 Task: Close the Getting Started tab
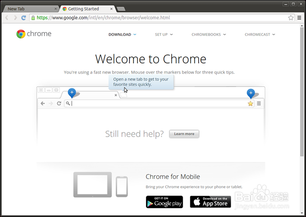pyautogui.click(x=112, y=9)
